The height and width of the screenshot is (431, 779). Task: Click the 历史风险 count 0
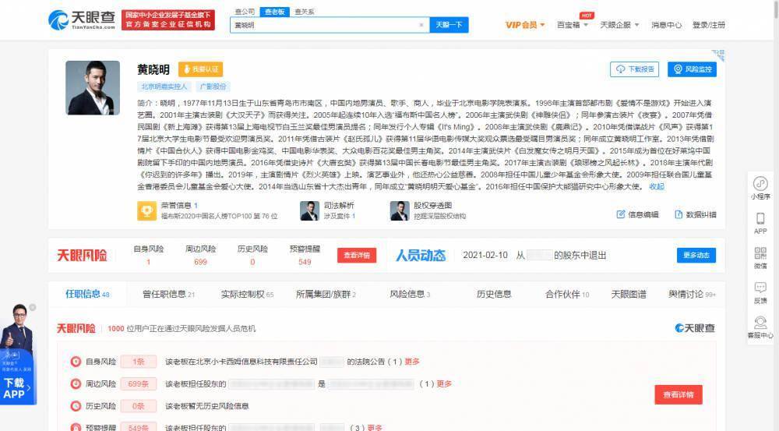click(252, 262)
